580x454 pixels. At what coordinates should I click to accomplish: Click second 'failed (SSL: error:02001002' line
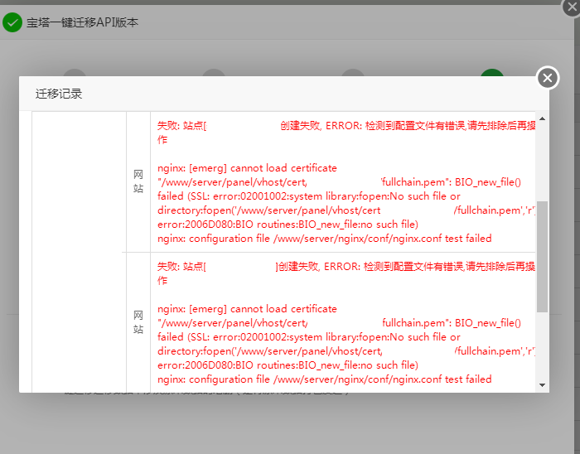tap(309, 337)
